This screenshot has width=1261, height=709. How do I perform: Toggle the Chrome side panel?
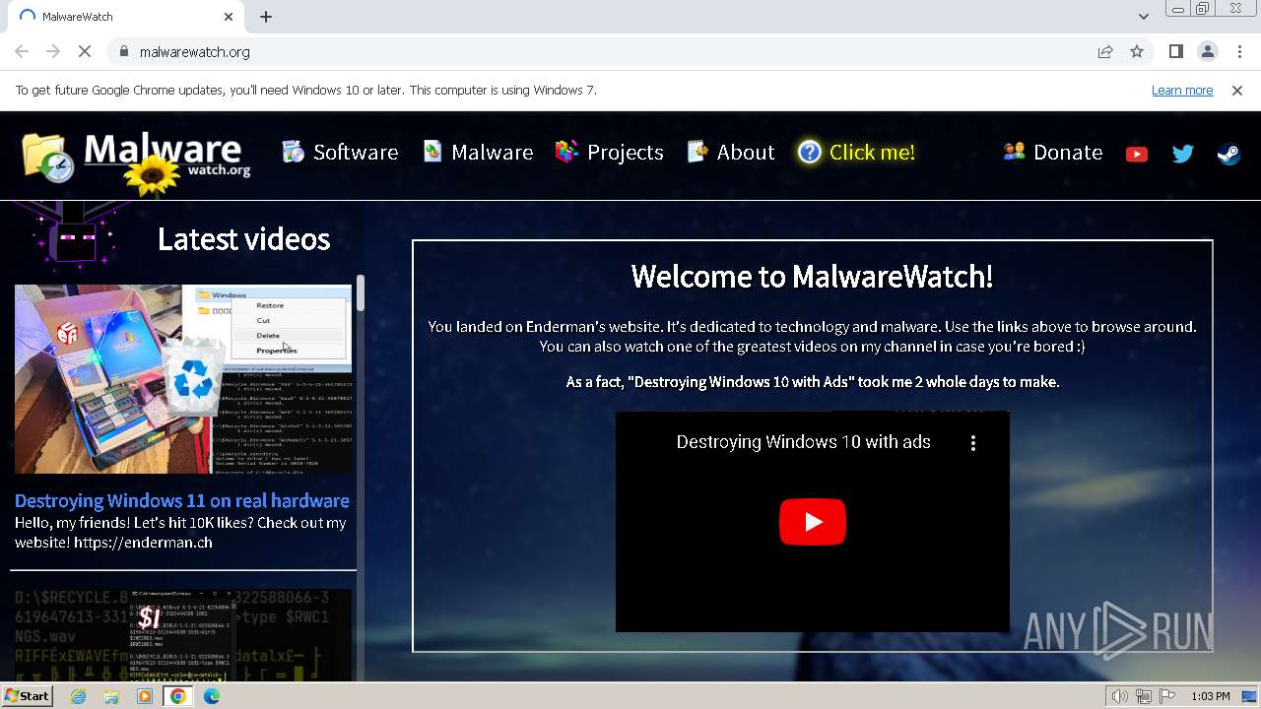tap(1175, 51)
